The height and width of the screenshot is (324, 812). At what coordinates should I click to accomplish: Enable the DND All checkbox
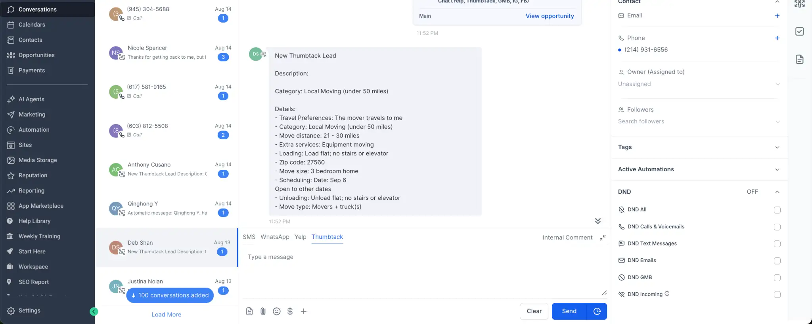click(777, 210)
